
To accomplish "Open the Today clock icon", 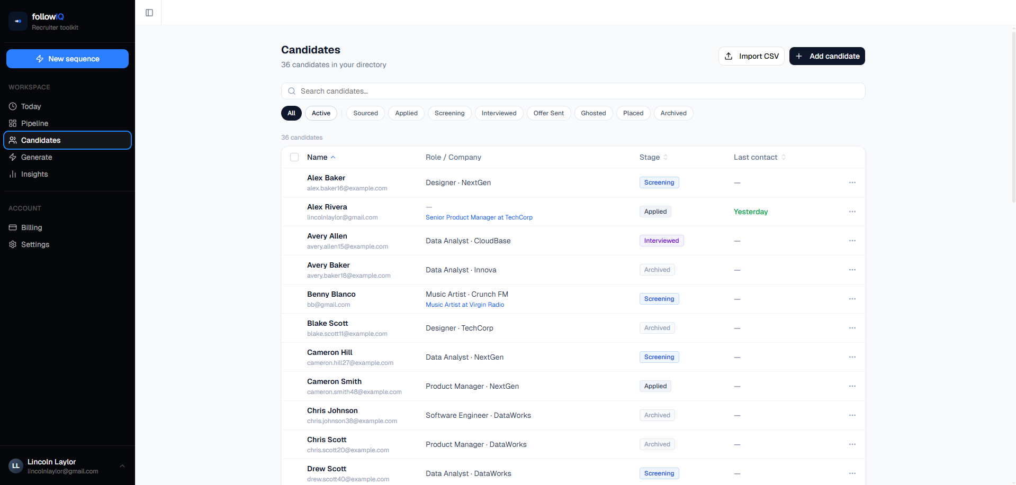I will click(x=13, y=106).
